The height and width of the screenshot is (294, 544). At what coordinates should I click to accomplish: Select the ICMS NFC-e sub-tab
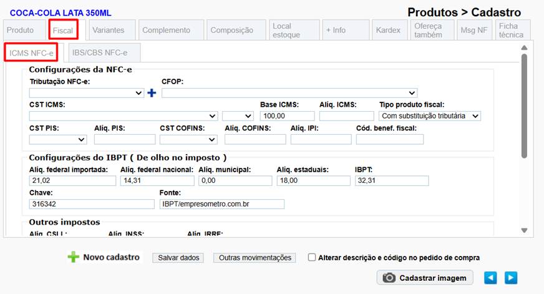click(31, 53)
